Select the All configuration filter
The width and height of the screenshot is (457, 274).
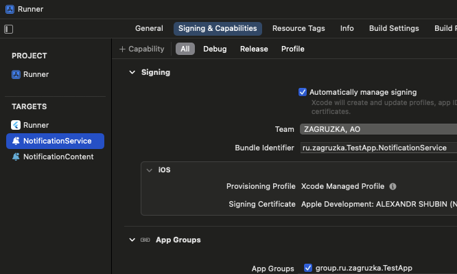185,49
